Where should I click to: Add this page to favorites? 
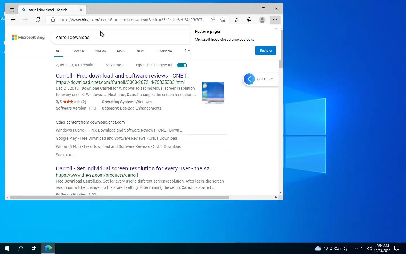tap(223, 20)
